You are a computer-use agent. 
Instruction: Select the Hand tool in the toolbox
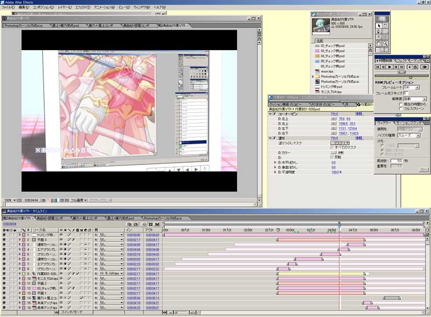pos(379,44)
